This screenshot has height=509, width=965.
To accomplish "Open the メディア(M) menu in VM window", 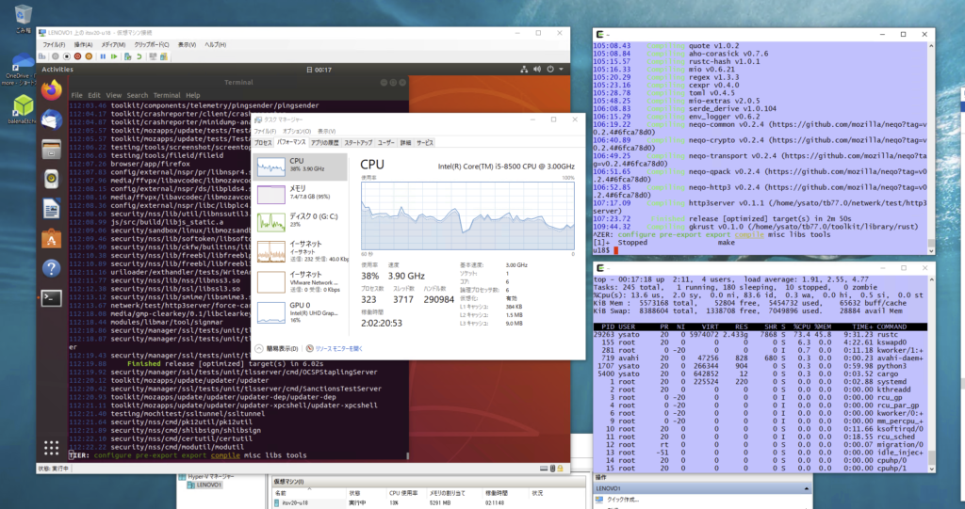I will [x=113, y=44].
